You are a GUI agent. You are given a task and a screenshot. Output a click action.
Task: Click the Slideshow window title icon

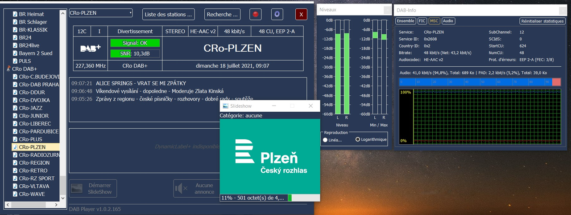226,106
